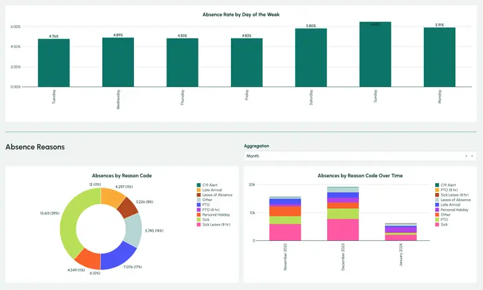
Task: Toggle Sick in the donut chart legend
Action: tap(203, 220)
